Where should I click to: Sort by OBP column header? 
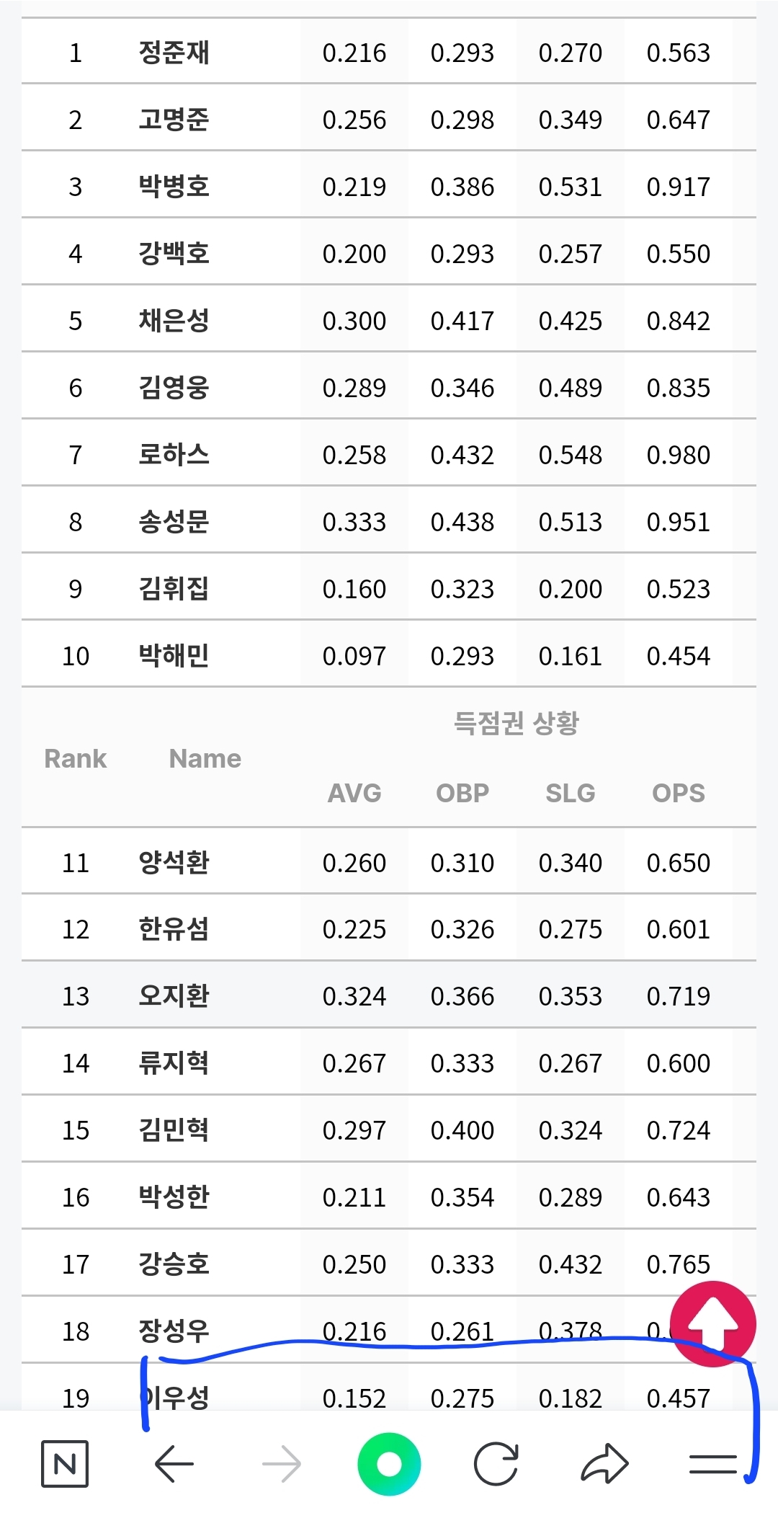click(462, 793)
